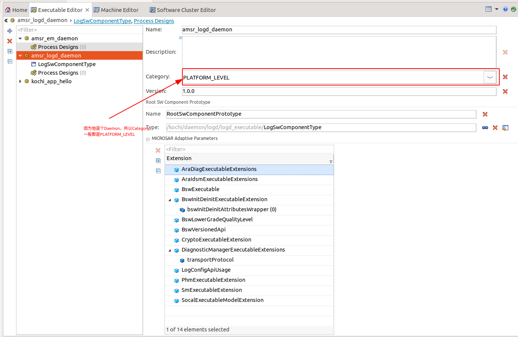Screen dimensions: 518x337
Task: Switch to the Software Cluster Editor tab
Action: (183, 10)
